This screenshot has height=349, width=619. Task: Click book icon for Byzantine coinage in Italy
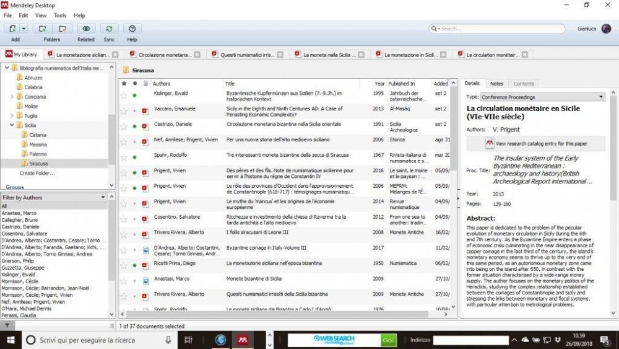(145, 250)
